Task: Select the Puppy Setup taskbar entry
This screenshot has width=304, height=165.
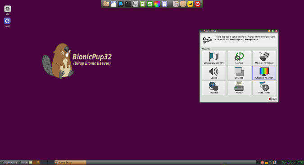Action: pos(70,162)
